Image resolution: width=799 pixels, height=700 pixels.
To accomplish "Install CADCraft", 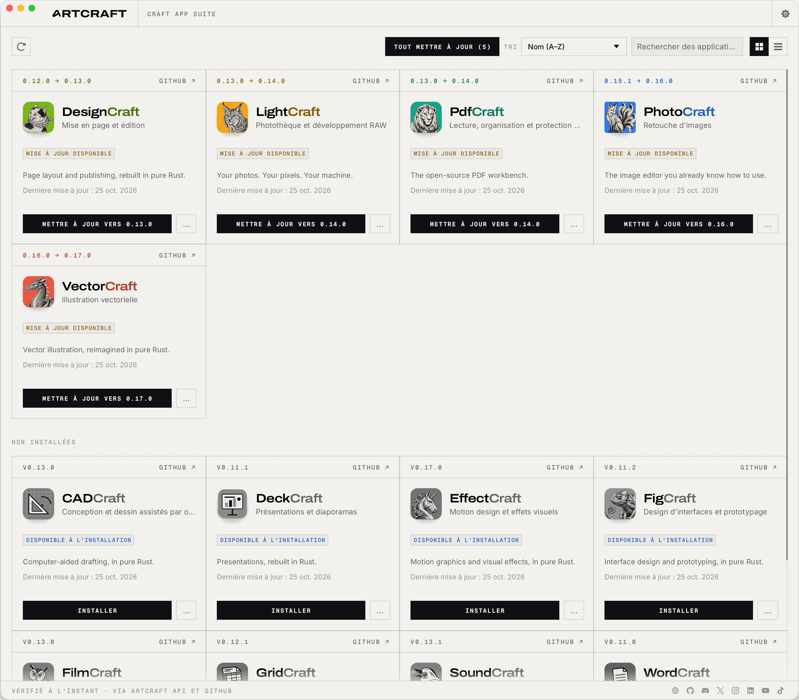I will pyautogui.click(x=97, y=610).
